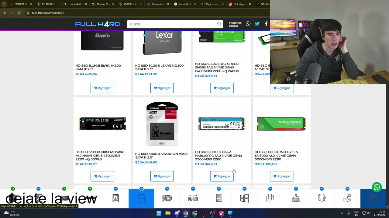Screen dimensions: 389x218
Task: Switch to the Liontech browser tab
Action: [x=75, y=4]
